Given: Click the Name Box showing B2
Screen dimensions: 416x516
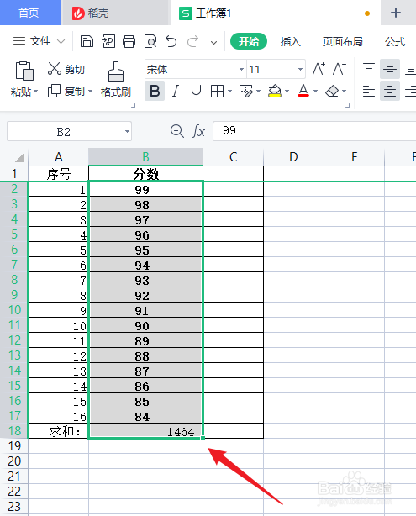Looking at the screenshot, I should [x=69, y=131].
